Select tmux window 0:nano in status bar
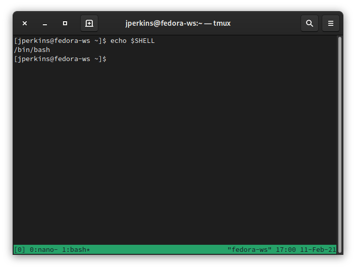 (x=43, y=250)
